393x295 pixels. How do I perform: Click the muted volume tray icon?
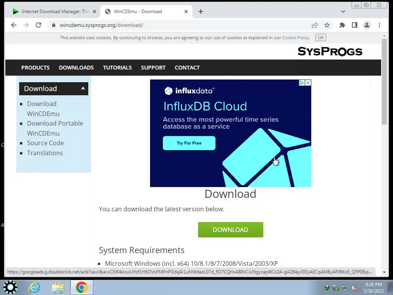click(354, 288)
